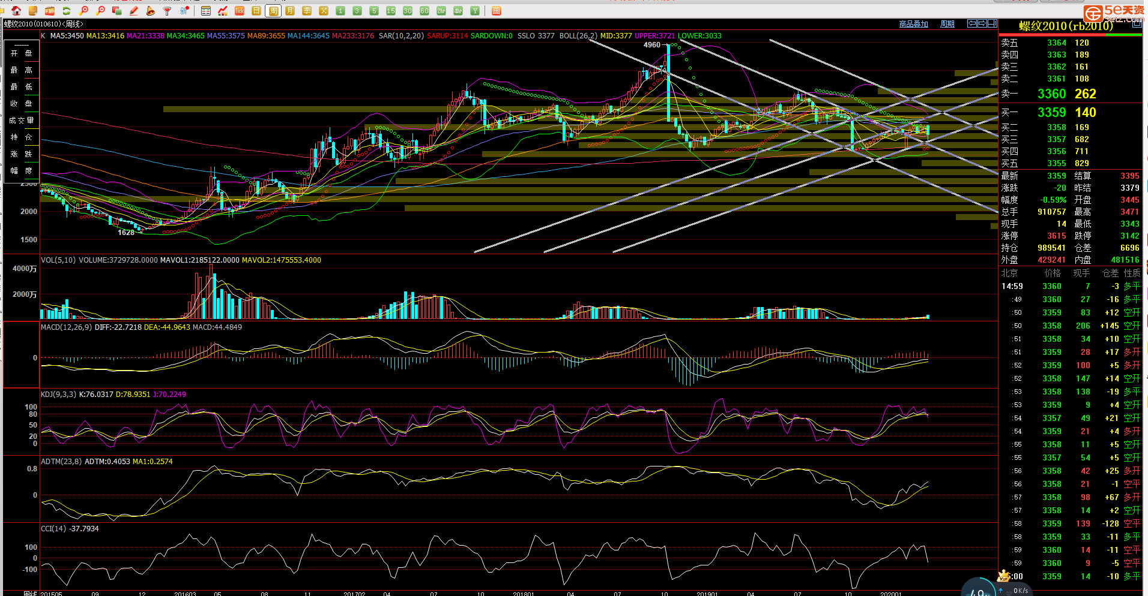Zoom out with the minus magnifier icon
This screenshot has width=1148, height=596.
pyautogui.click(x=100, y=11)
